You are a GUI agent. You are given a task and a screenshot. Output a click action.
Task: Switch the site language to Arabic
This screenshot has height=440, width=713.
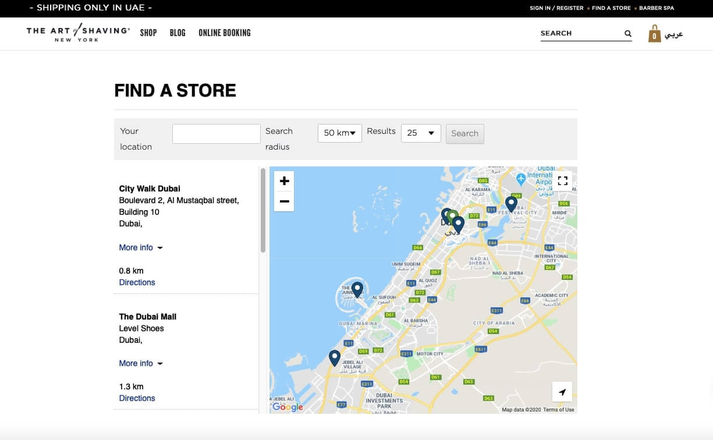[674, 34]
